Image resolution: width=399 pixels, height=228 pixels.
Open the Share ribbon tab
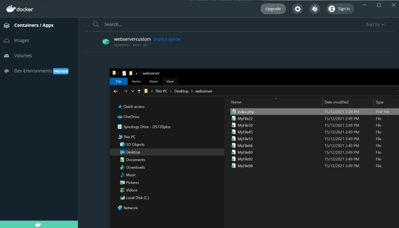click(153, 81)
